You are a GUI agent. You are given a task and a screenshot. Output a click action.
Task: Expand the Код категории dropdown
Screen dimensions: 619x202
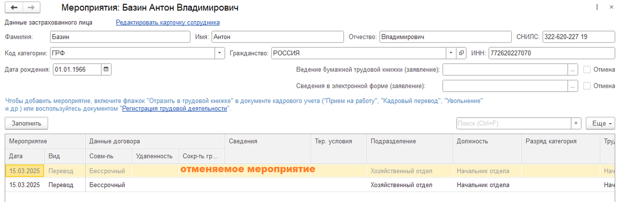(x=220, y=53)
